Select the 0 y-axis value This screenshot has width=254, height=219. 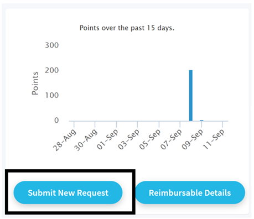pyautogui.click(x=56, y=121)
